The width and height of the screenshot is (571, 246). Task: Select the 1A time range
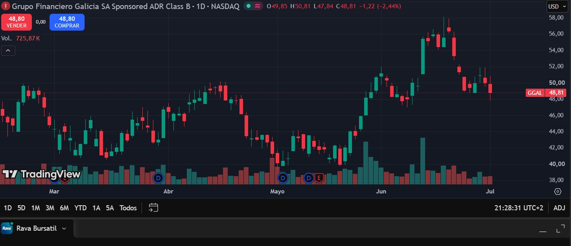coord(96,208)
